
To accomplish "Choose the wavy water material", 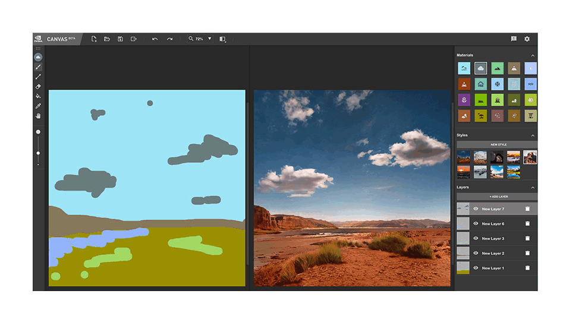I will click(x=531, y=84).
